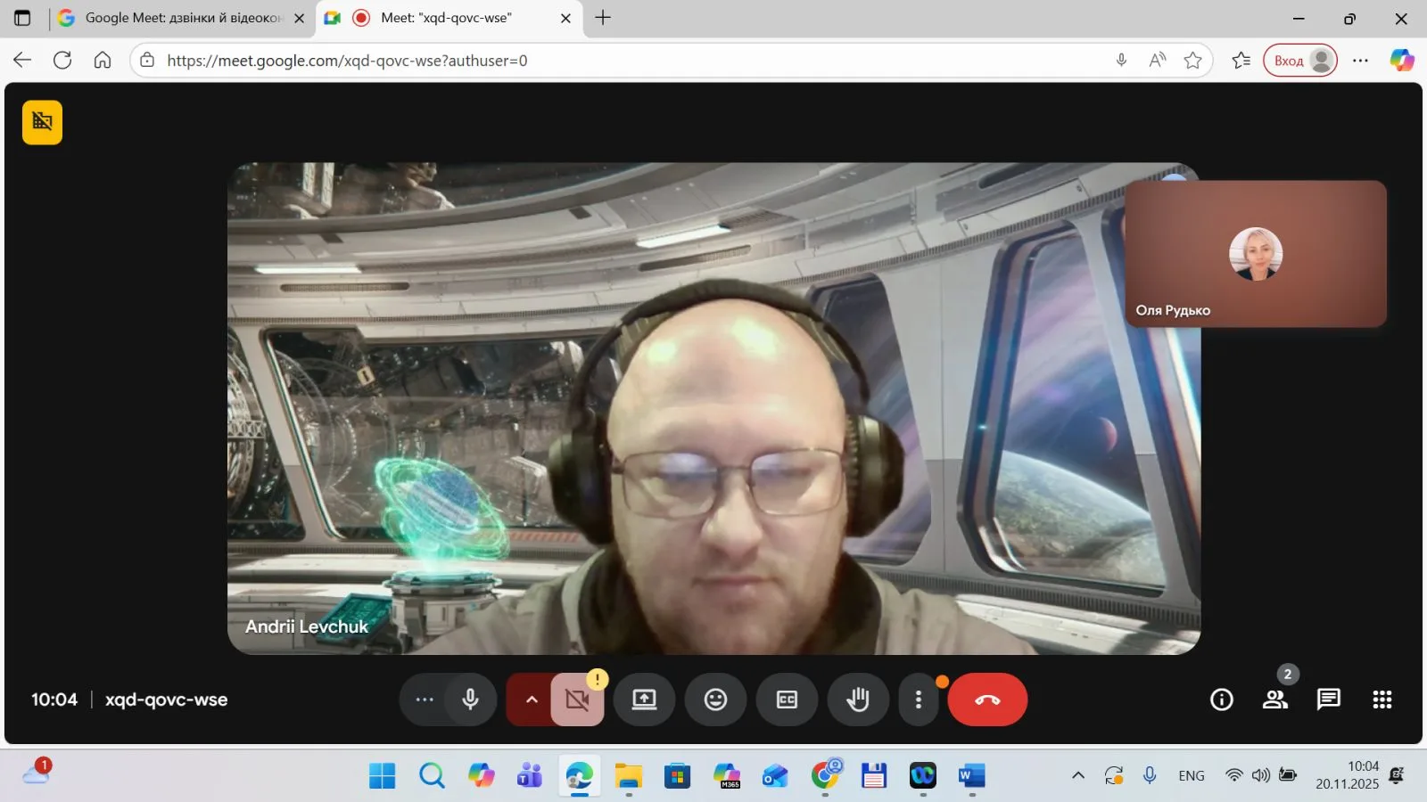Expand video settings arrow beside camera
This screenshot has width=1427, height=802.
point(532,700)
